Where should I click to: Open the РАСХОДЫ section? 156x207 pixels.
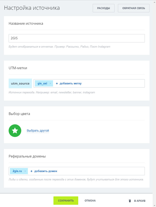pyautogui.click(x=103, y=8)
